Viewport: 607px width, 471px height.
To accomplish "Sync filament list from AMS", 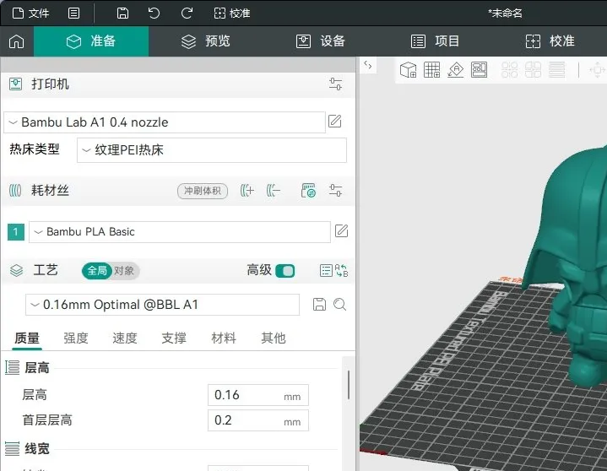I will pos(308,191).
